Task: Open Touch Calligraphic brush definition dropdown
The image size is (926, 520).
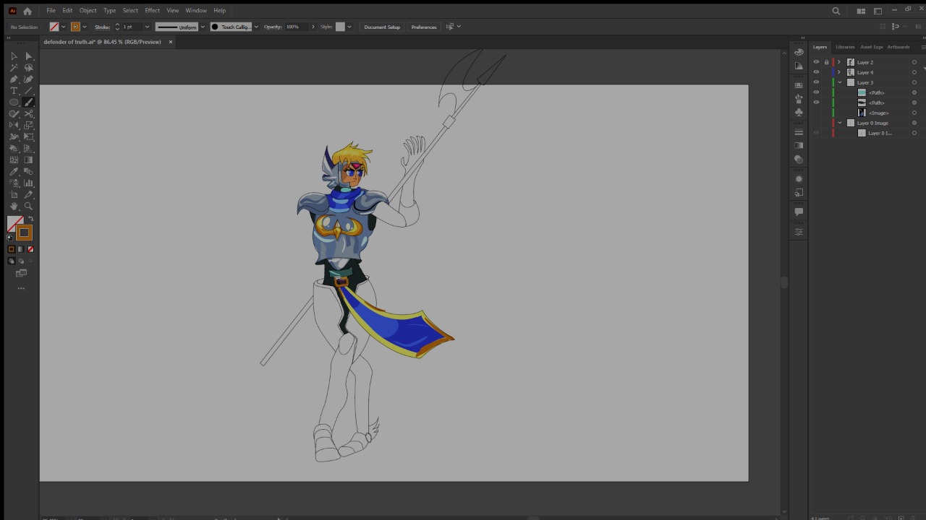Action: point(255,27)
